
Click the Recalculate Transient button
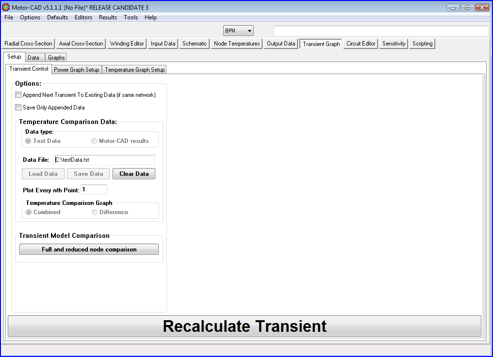[245, 326]
